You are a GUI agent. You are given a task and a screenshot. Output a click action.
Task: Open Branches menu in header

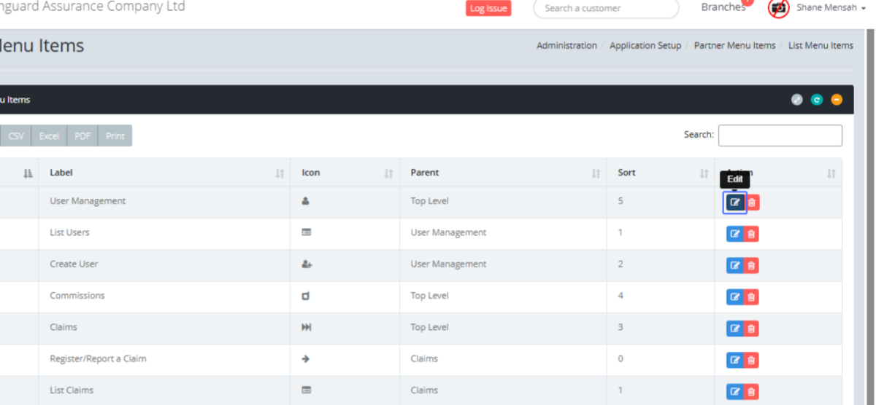tap(723, 8)
